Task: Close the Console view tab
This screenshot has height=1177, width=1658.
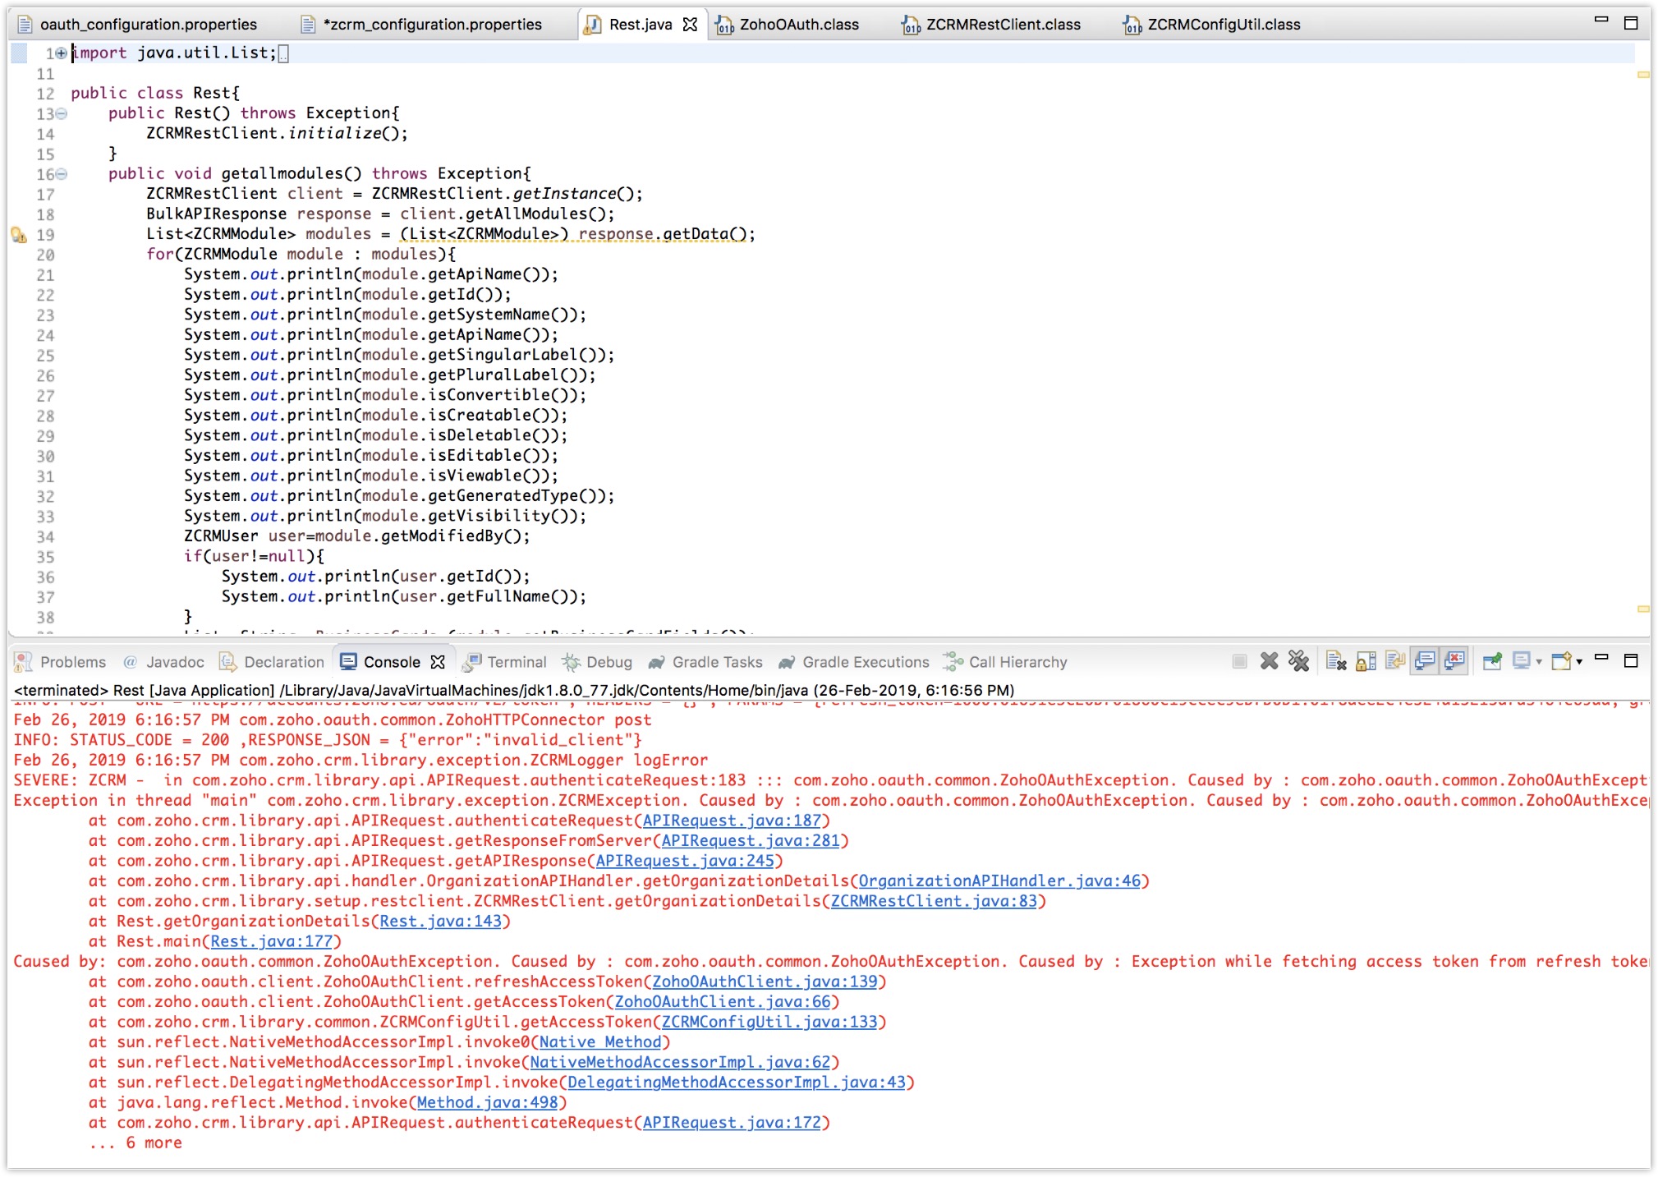Action: [x=438, y=662]
